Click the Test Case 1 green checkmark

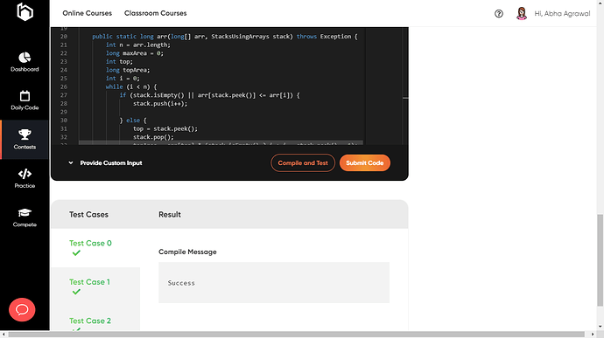pos(76,292)
